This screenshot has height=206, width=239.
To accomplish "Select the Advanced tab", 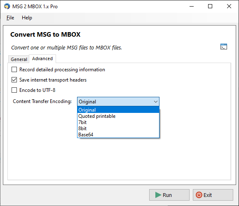I will (x=42, y=59).
